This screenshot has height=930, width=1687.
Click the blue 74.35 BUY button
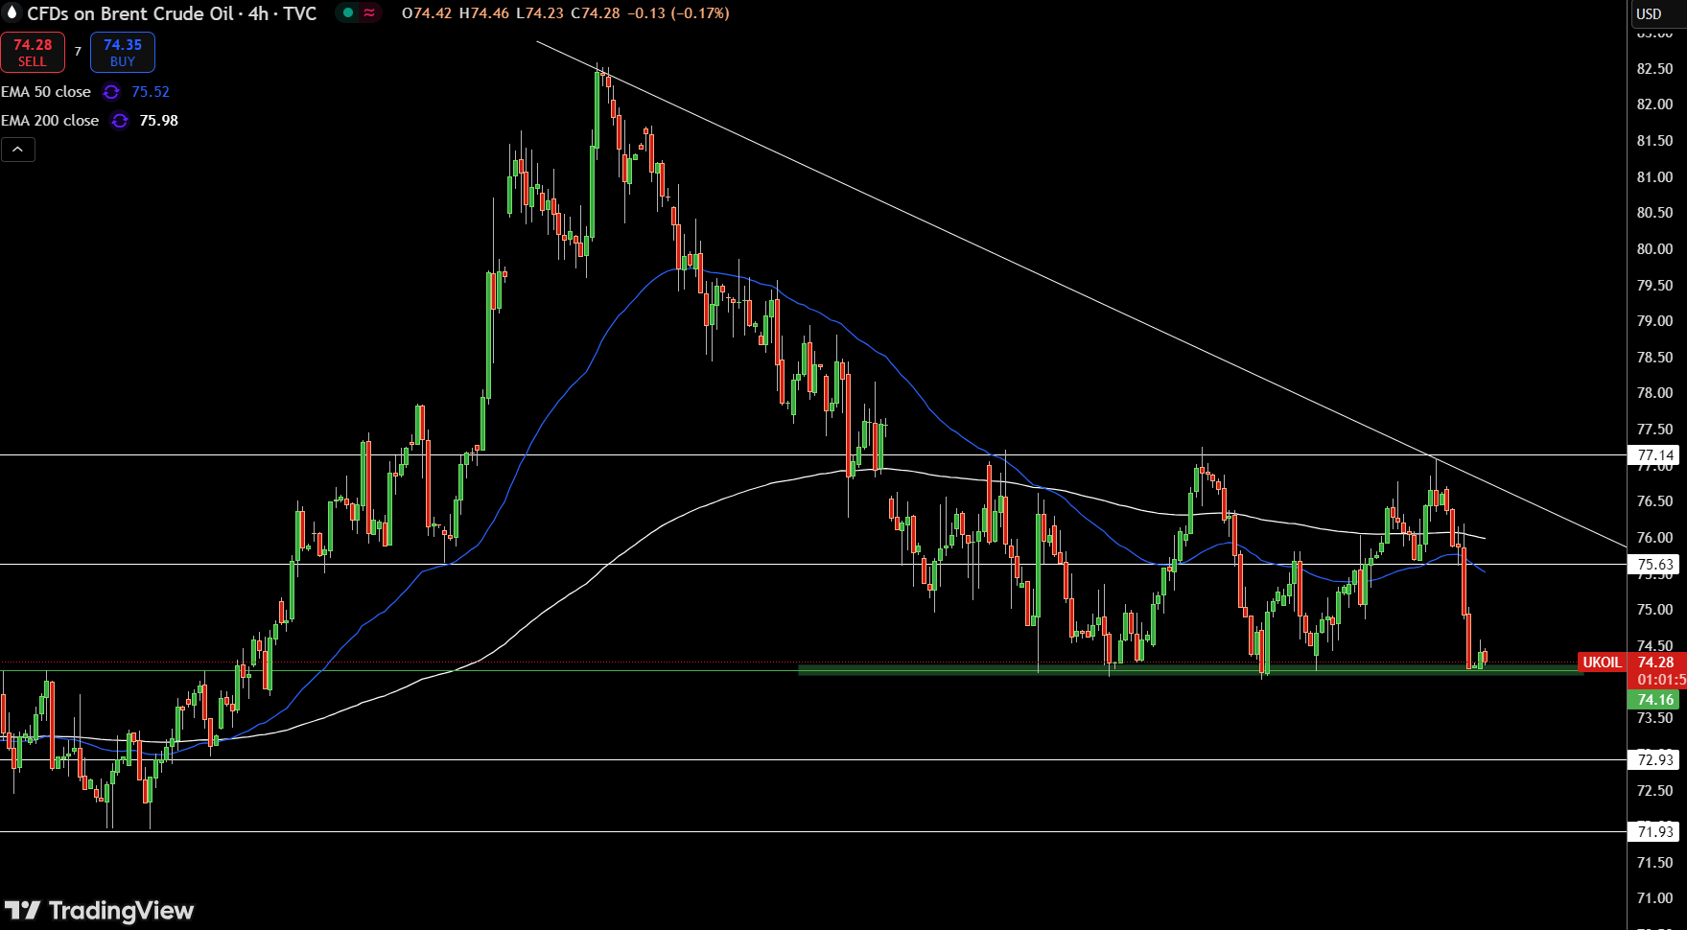123,53
